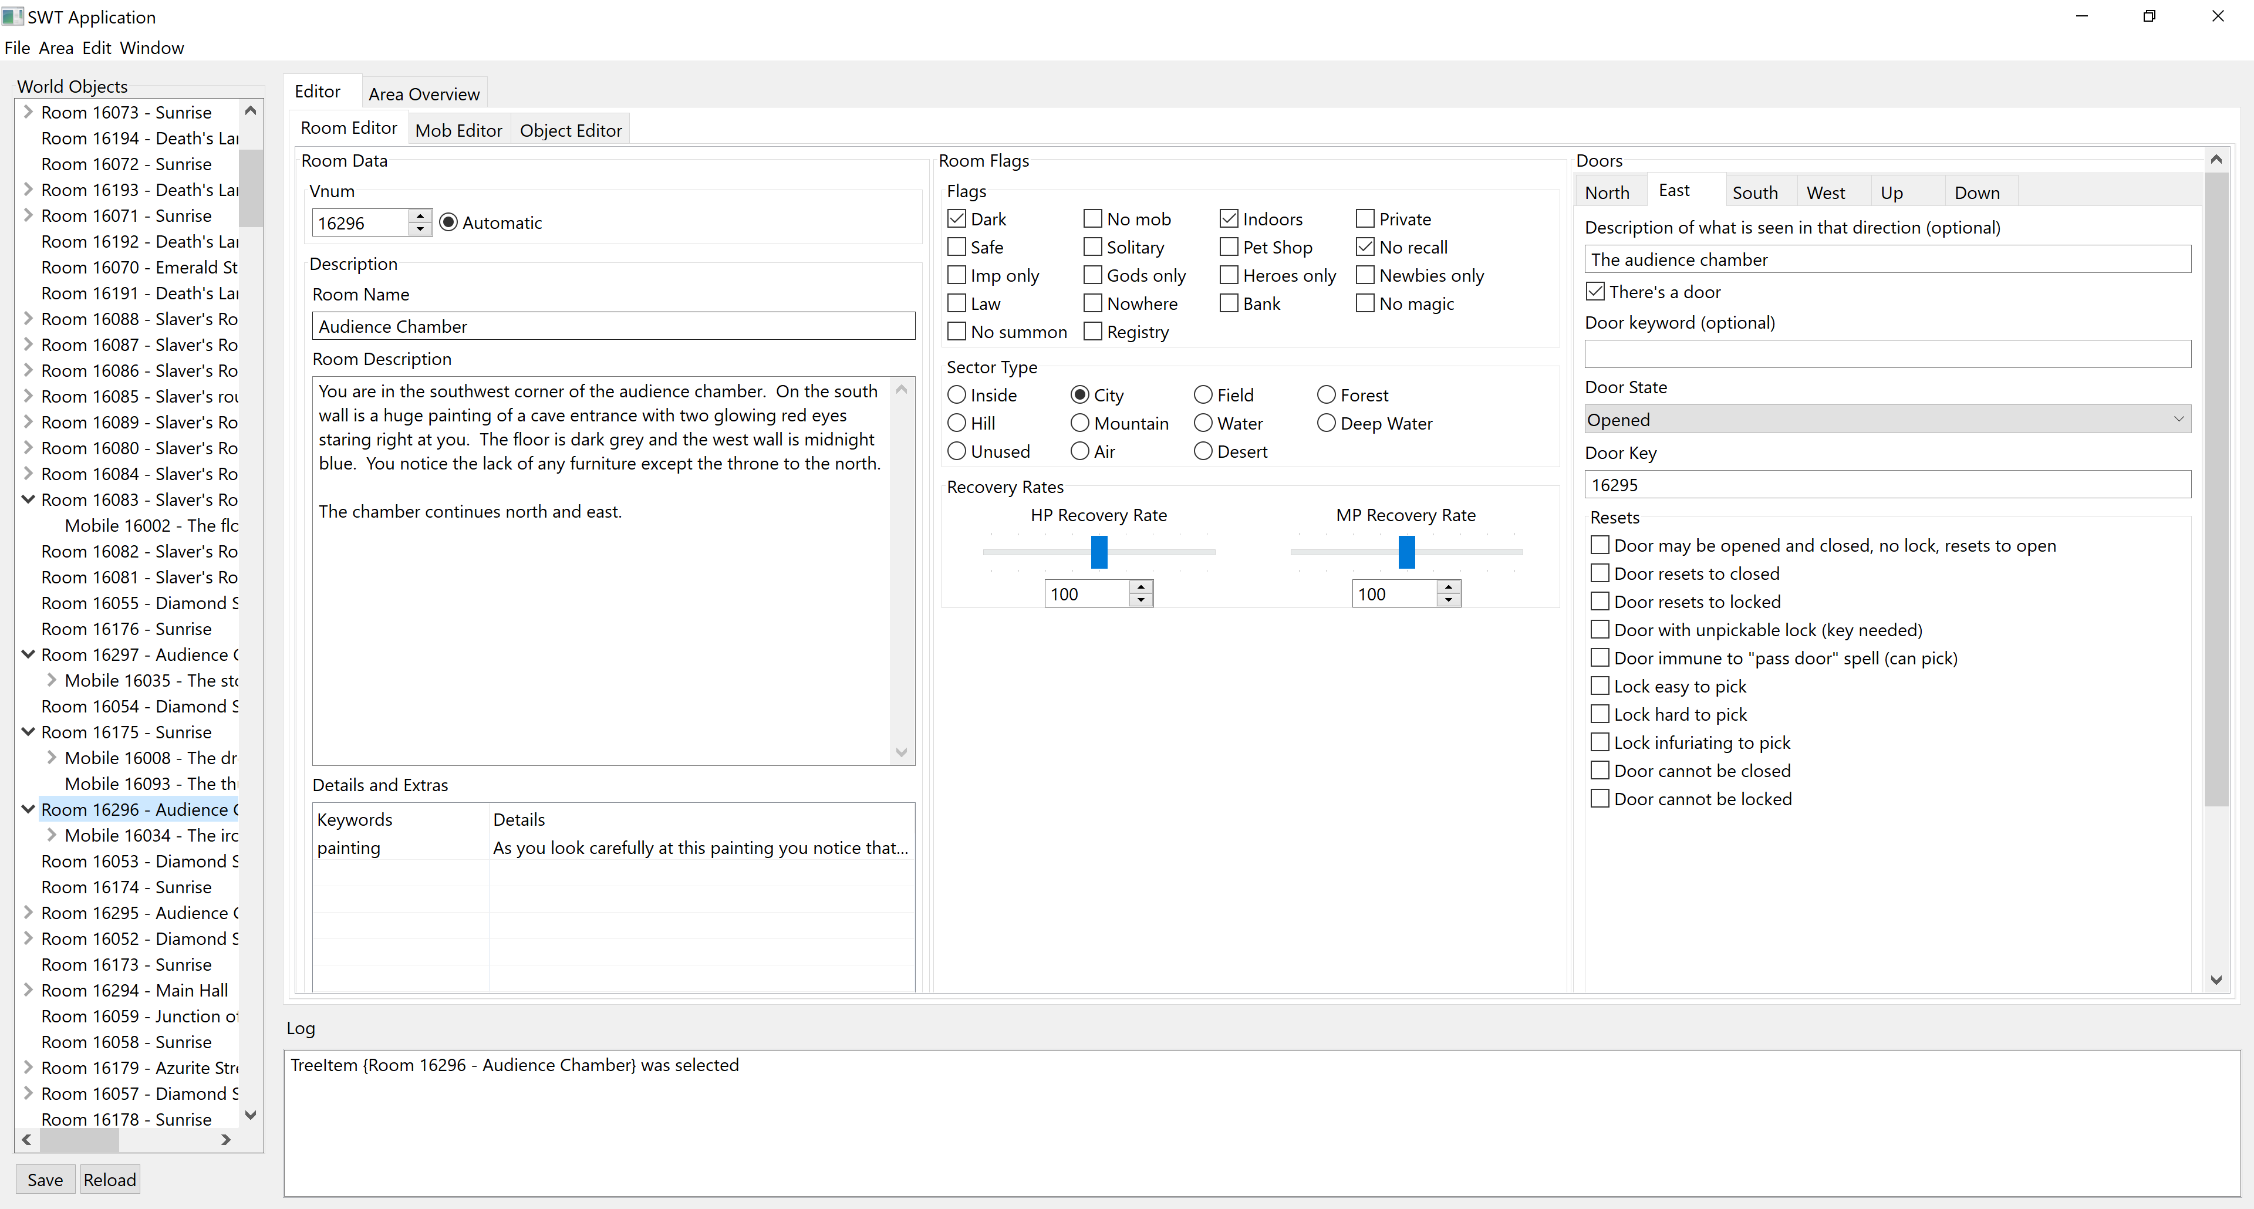This screenshot has height=1209, width=2254.
Task: Click the Door keyword input field
Action: coord(1887,354)
